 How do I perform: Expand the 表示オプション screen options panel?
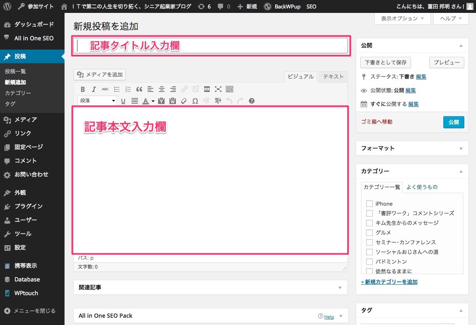coord(402,19)
